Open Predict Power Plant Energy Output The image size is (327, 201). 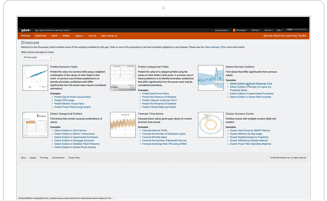pos(72,107)
